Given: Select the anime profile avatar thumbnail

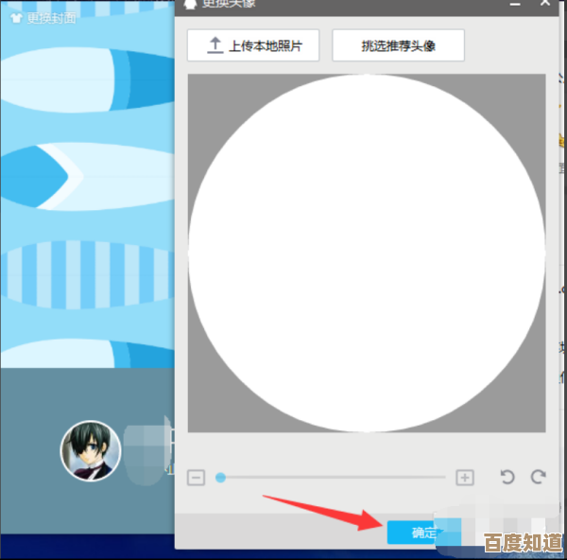Looking at the screenshot, I should click(x=92, y=451).
